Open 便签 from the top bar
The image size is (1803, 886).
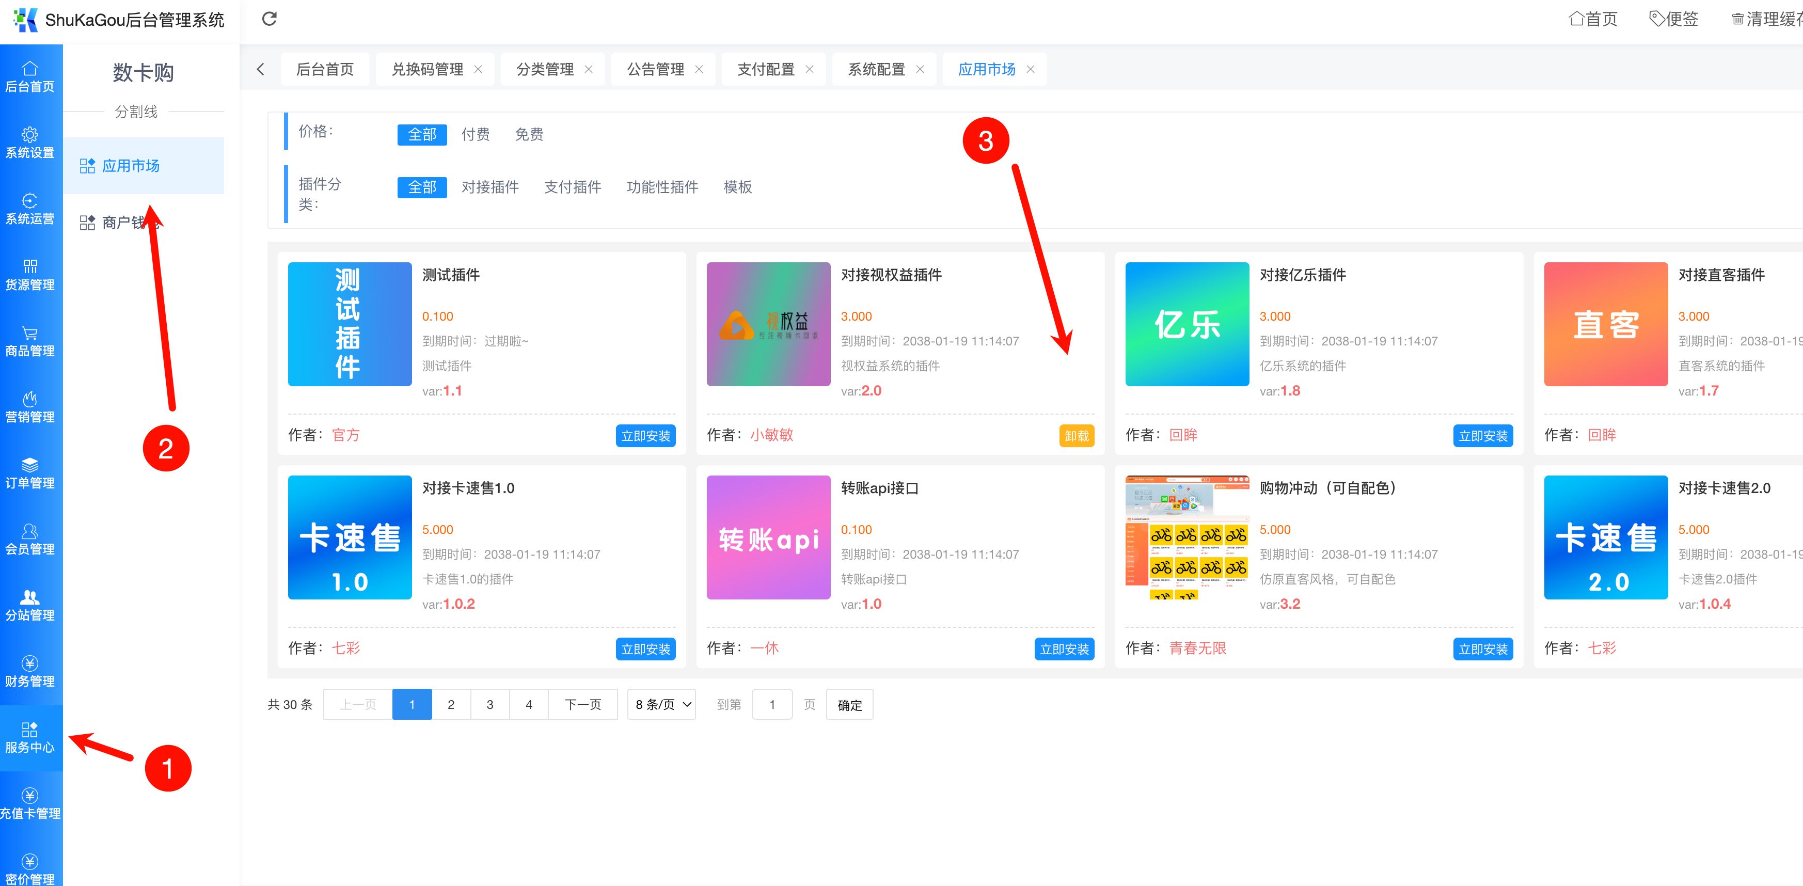1674,19
